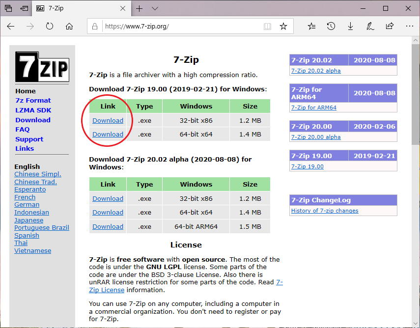The height and width of the screenshot is (328, 420).
Task: Open the tabs you've set aside icon
Action: pos(8,8)
